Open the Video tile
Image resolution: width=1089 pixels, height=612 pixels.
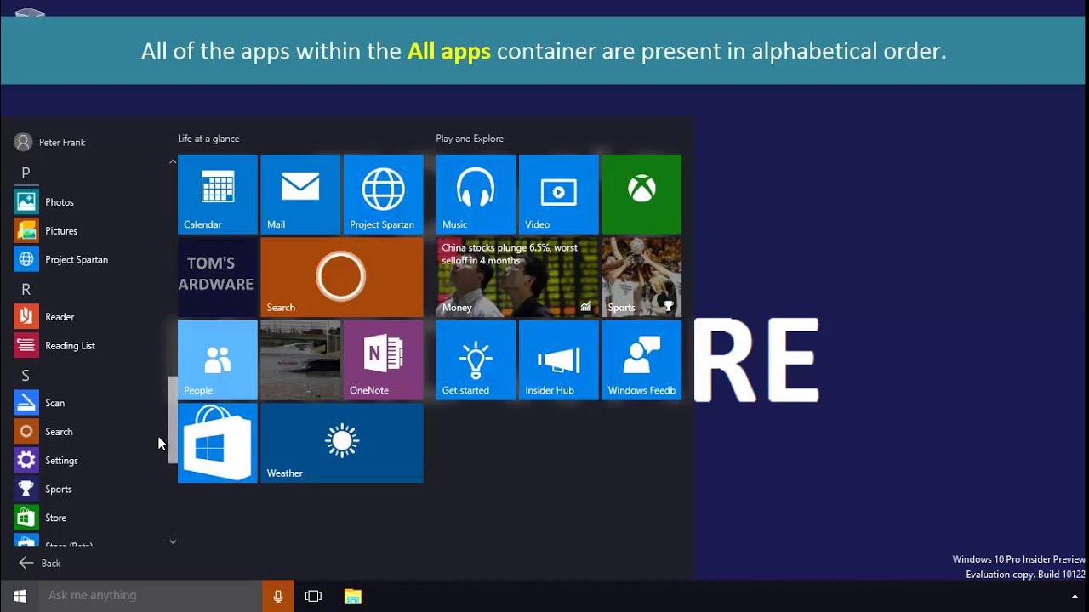[x=558, y=194]
